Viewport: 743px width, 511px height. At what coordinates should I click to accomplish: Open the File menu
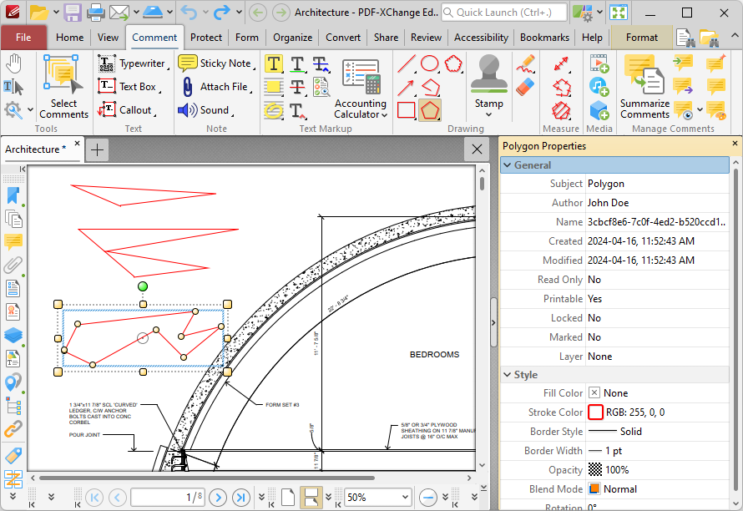point(23,38)
